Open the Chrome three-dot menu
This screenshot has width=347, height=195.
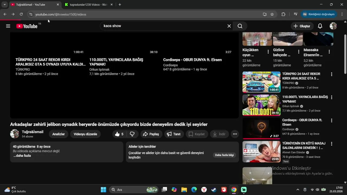click(342, 14)
